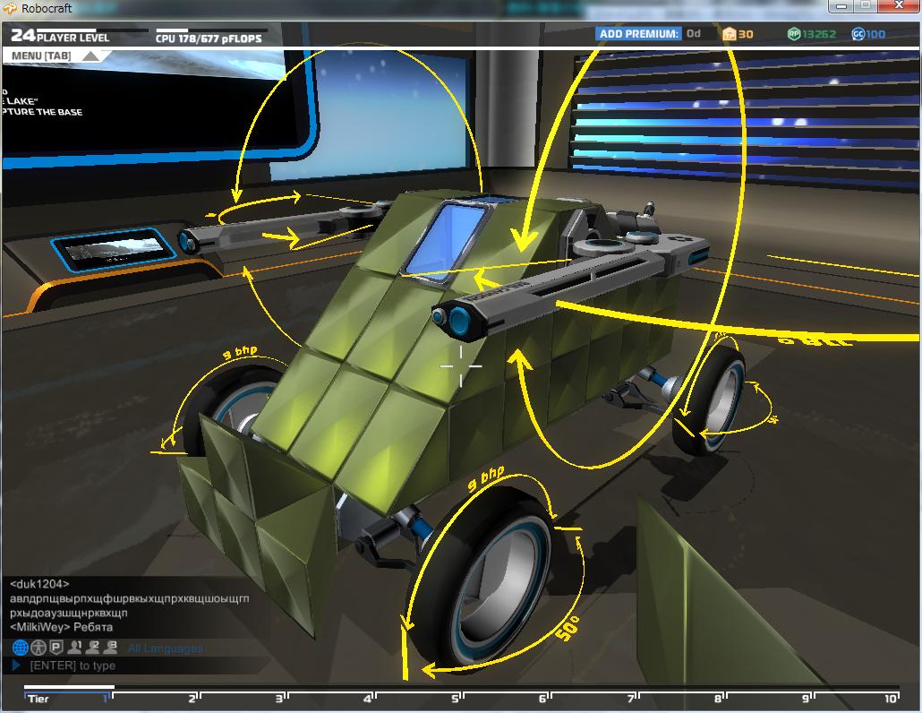Screen dimensions: 922x713
Task: Select private chat user 2 icon
Action: tap(92, 647)
